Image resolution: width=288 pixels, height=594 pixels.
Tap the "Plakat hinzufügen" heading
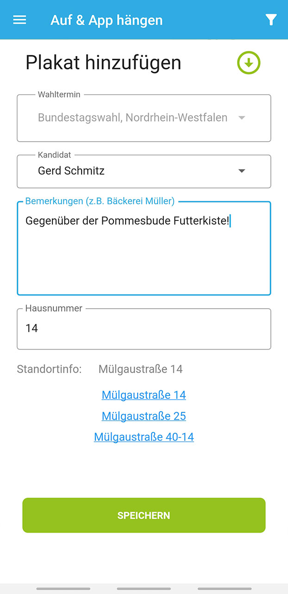click(103, 62)
